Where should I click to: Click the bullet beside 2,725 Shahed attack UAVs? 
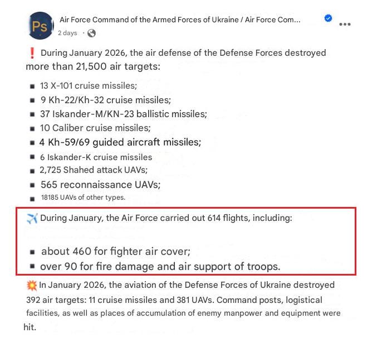[32, 171]
